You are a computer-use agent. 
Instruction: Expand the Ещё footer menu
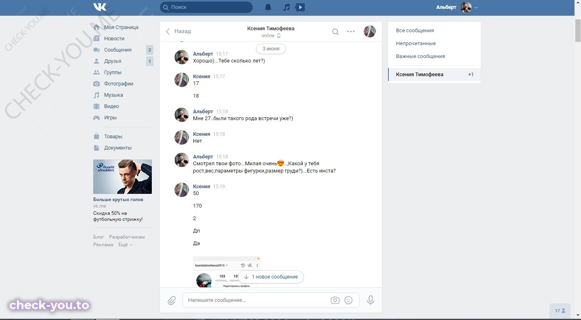coord(126,245)
